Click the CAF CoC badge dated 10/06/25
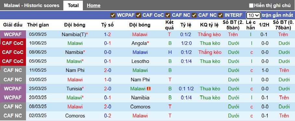The width and height of the screenshot is (295, 121). 13,43
